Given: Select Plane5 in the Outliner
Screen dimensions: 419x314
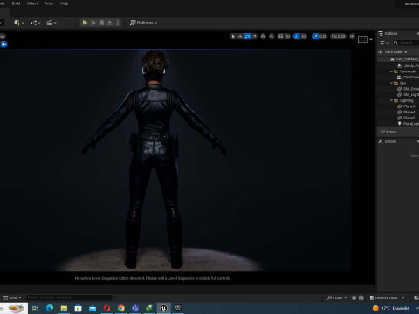Looking at the screenshot, I should [x=398, y=118].
